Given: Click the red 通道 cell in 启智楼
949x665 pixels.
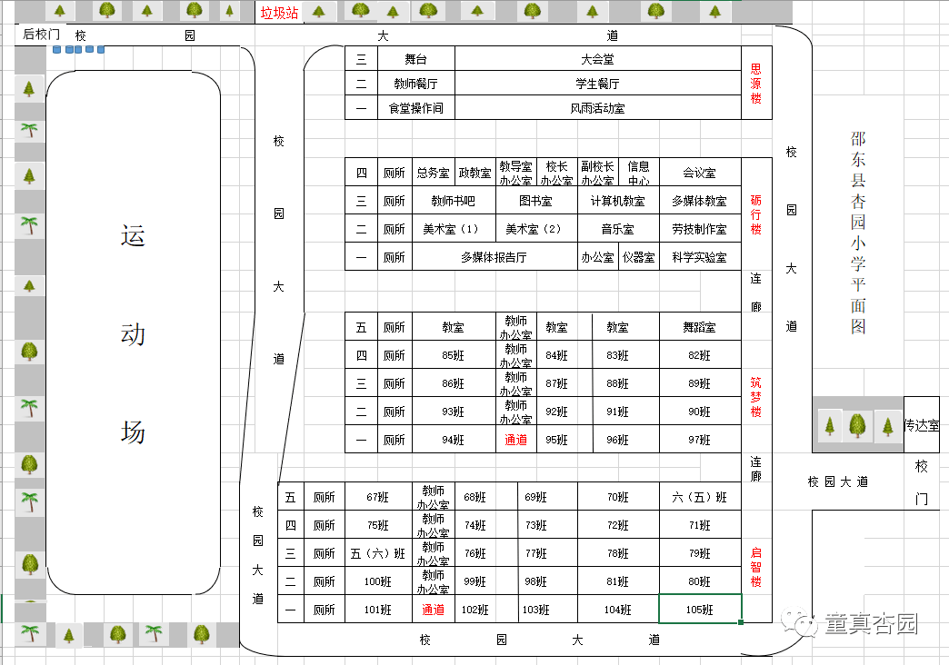Looking at the screenshot, I should point(434,609).
